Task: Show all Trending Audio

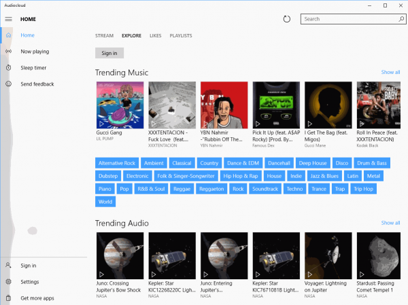Action: [x=390, y=223]
